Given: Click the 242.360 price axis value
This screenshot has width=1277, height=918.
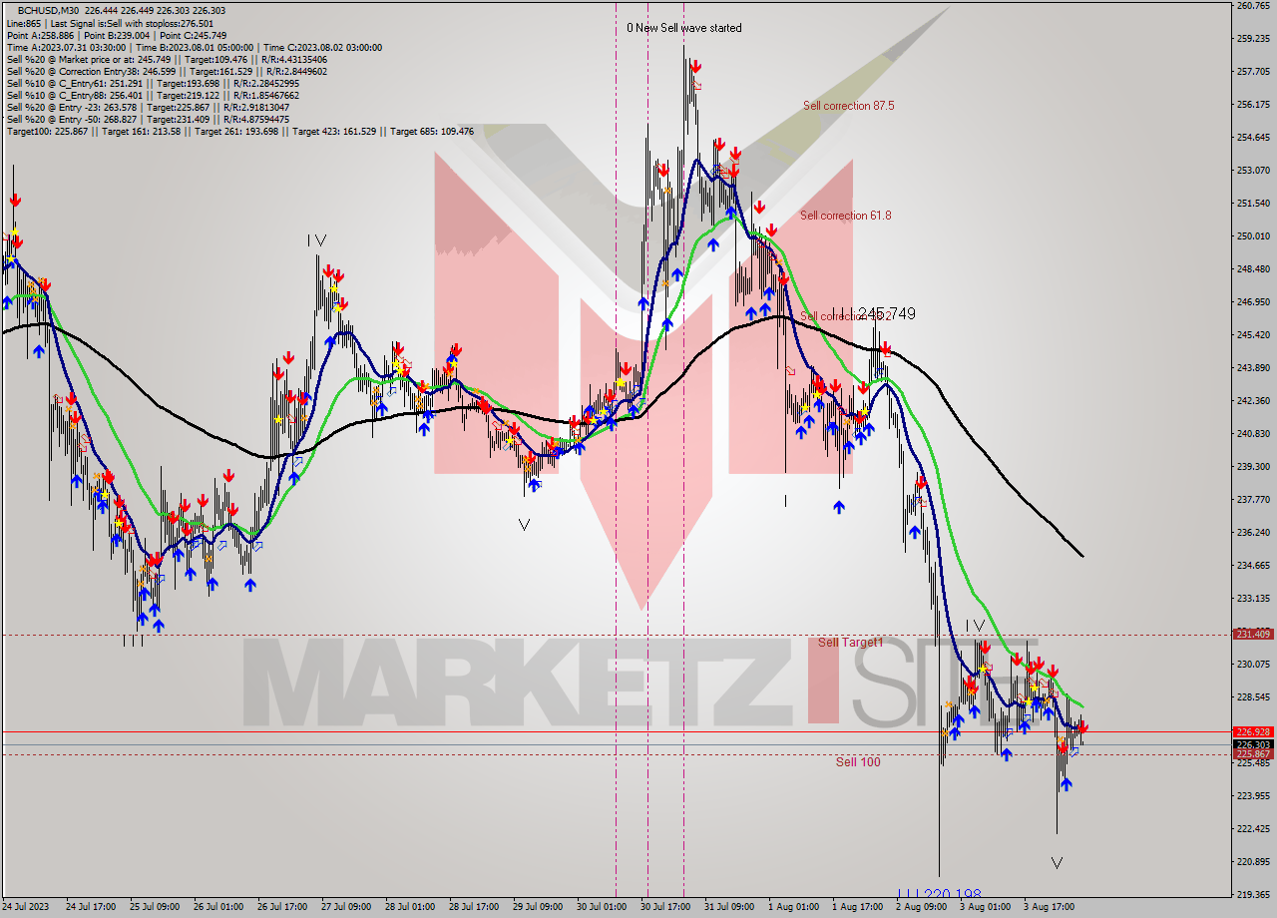Looking at the screenshot, I should [x=1253, y=401].
